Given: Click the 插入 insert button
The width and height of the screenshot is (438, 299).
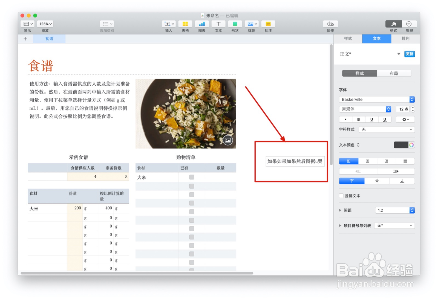Looking at the screenshot, I should (x=168, y=24).
